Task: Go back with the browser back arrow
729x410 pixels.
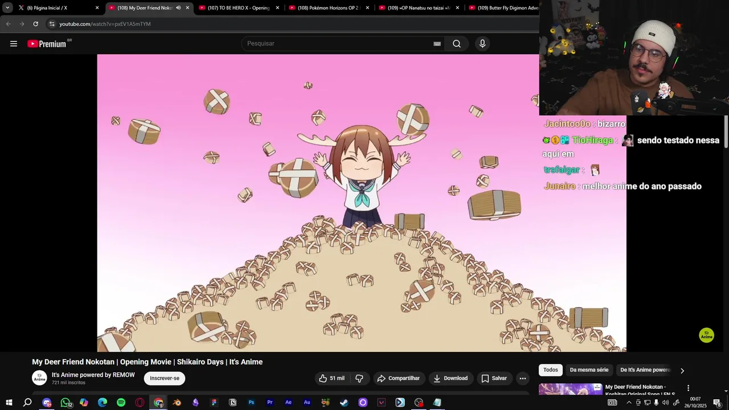Action: [x=8, y=24]
